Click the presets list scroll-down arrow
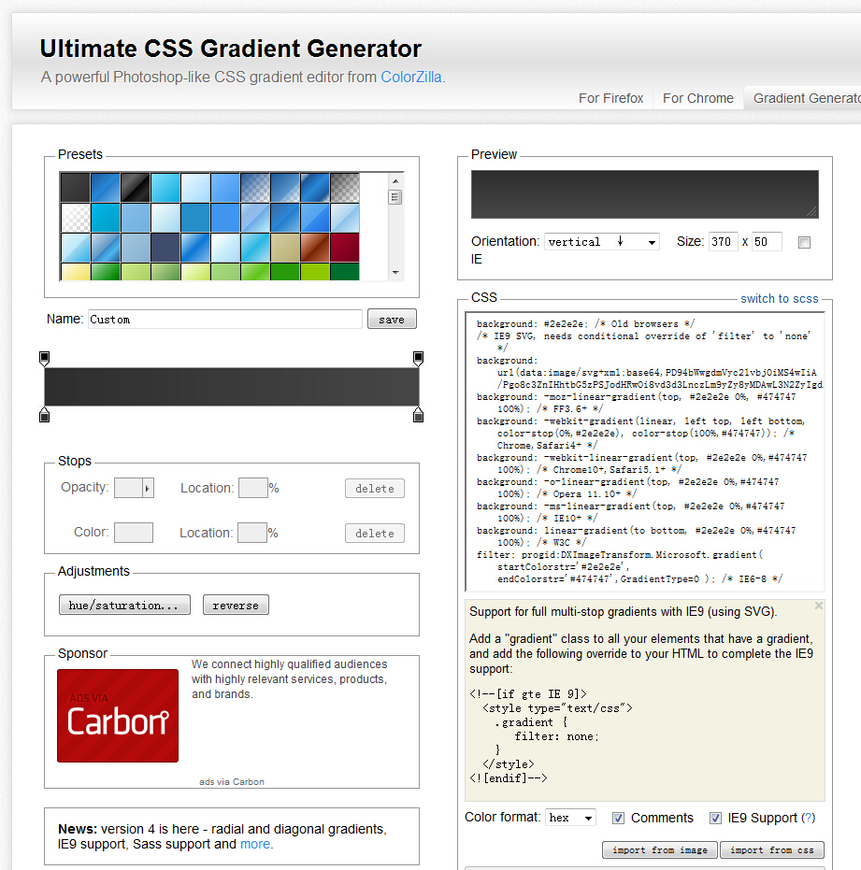This screenshot has width=861, height=870. click(395, 273)
